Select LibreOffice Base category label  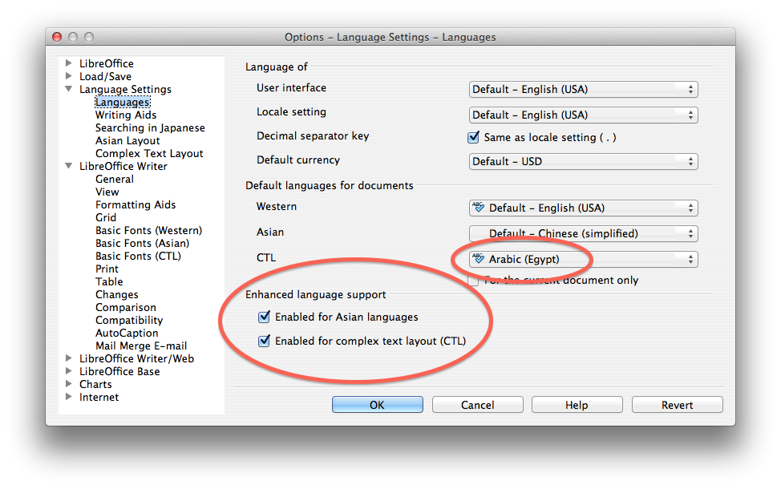click(x=120, y=371)
